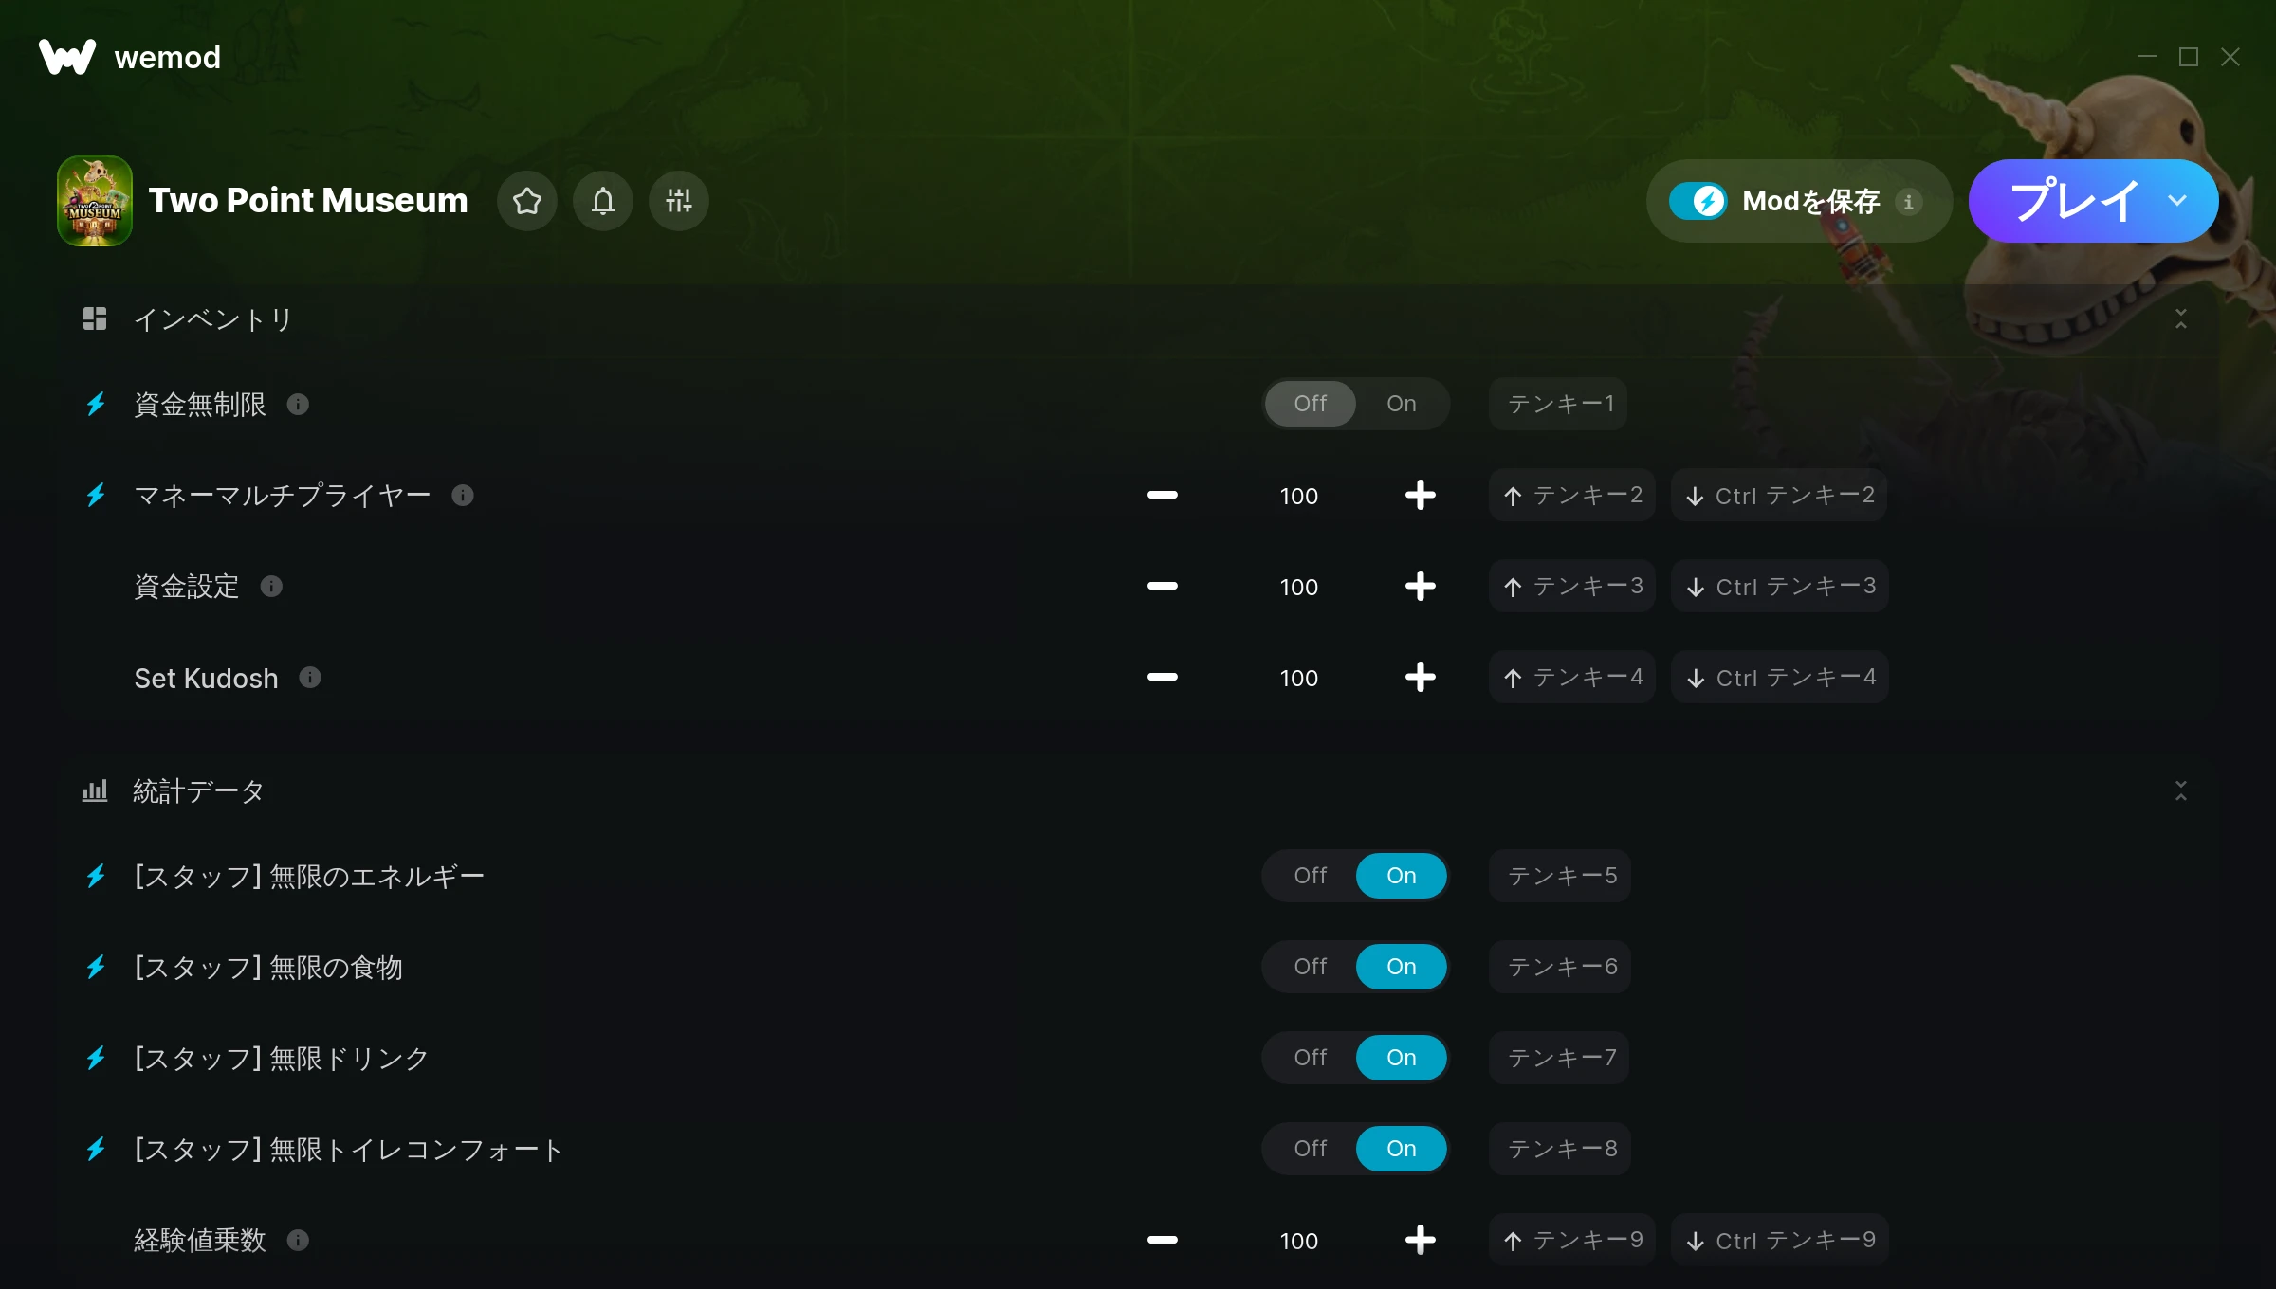
Task: Open the mod settings sliders icon
Action: (679, 201)
